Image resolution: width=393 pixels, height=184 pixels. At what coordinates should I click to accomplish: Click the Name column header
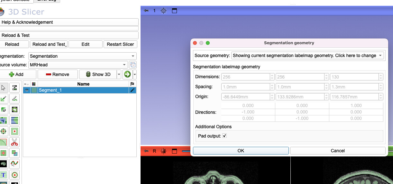click(83, 84)
